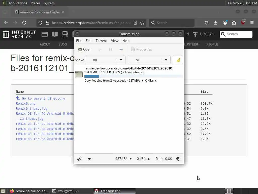Image resolution: width=258 pixels, height=194 pixels.
Task: Click the Firefox forward arrow
Action: (x=15, y=23)
